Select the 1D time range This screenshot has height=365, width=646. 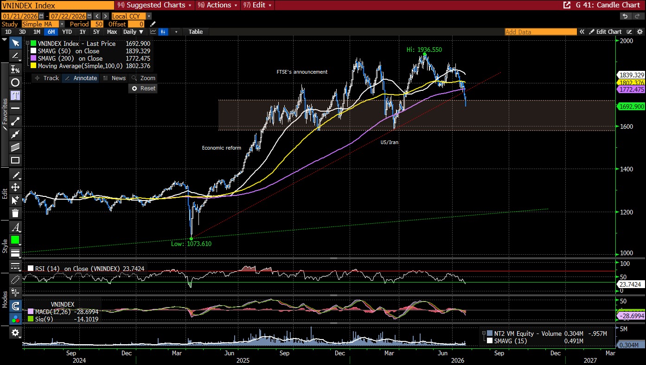click(x=8, y=32)
